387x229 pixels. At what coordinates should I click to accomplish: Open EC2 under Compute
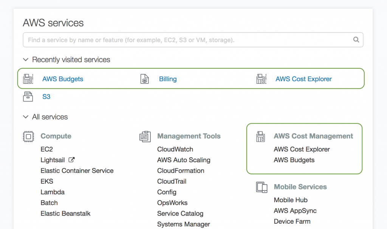click(x=46, y=149)
